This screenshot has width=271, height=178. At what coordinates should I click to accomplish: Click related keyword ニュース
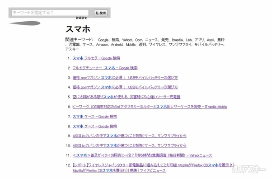[x=151, y=40]
